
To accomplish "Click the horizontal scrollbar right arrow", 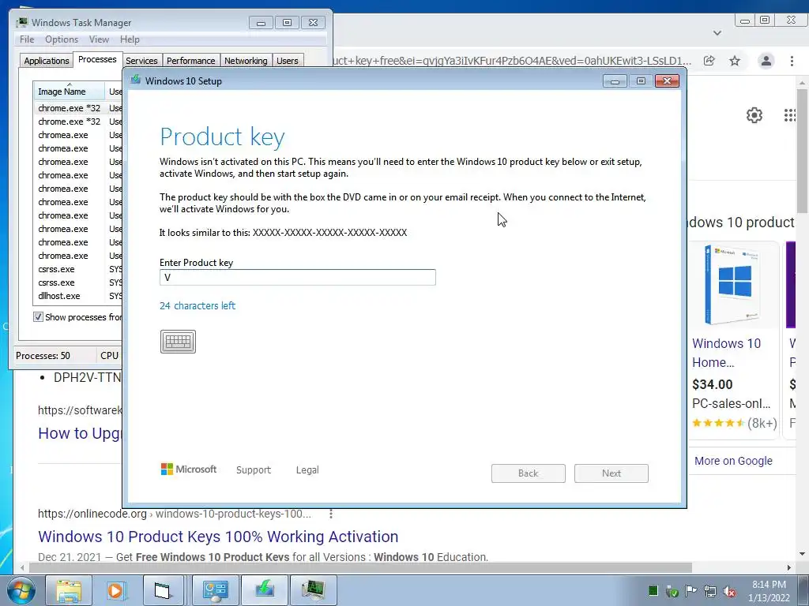I will pyautogui.click(x=789, y=567).
